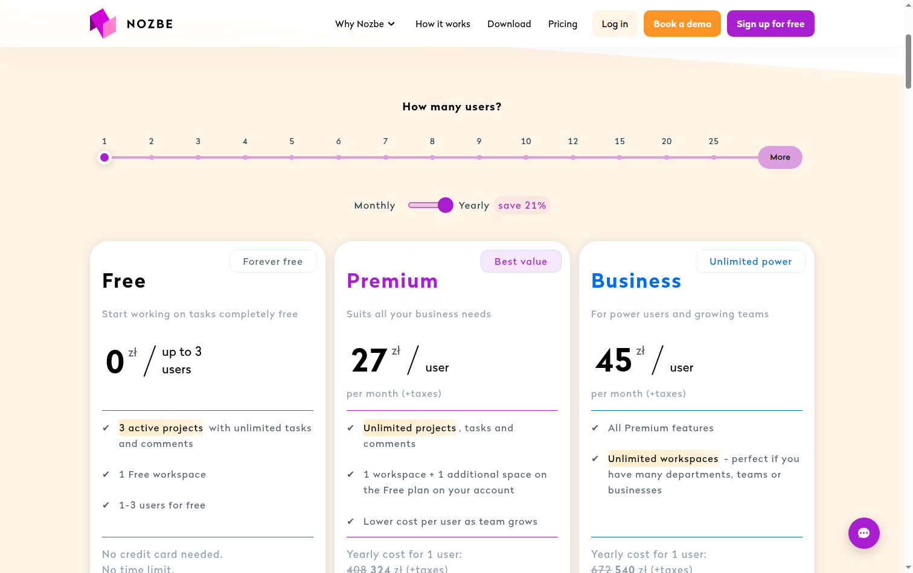Screen dimensions: 913x573
Task: Set user slider to 12 users
Action: 573,157
